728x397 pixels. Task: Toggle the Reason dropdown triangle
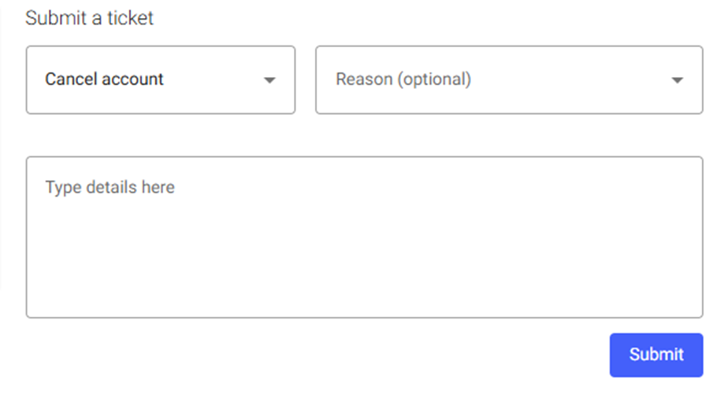[677, 80]
